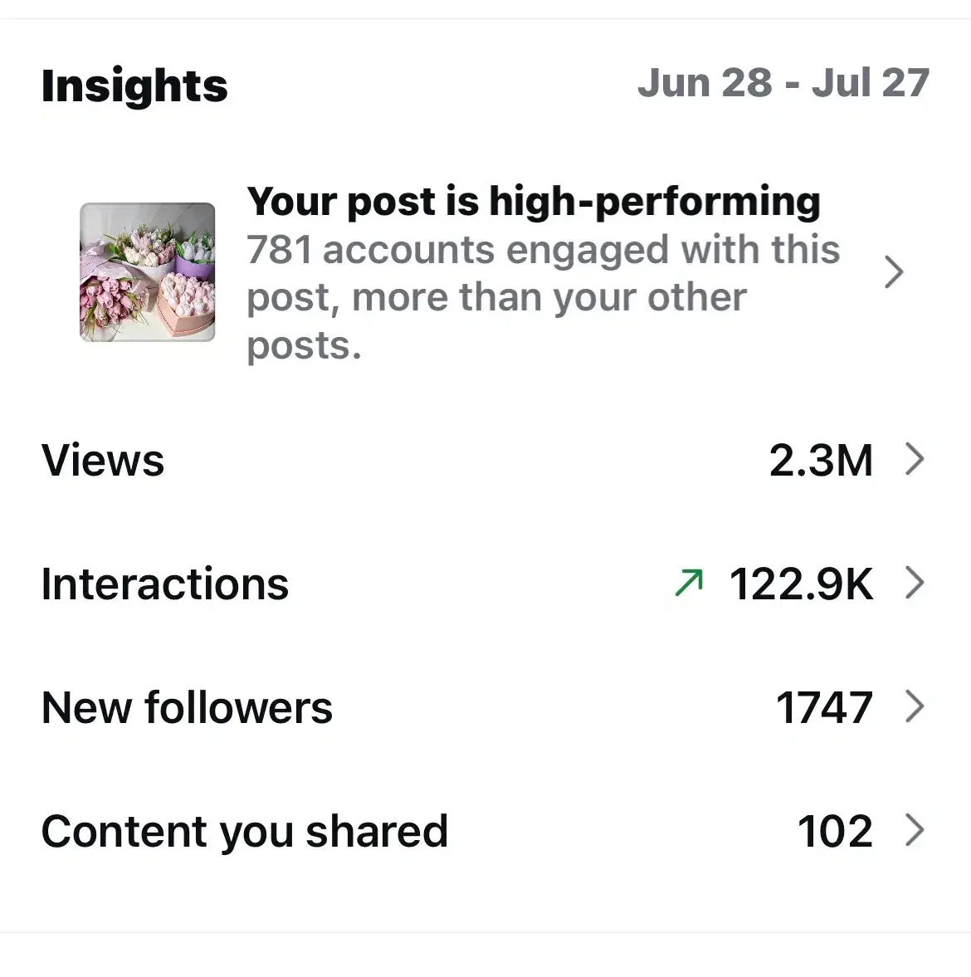Click the Insights section heading

pos(134,85)
